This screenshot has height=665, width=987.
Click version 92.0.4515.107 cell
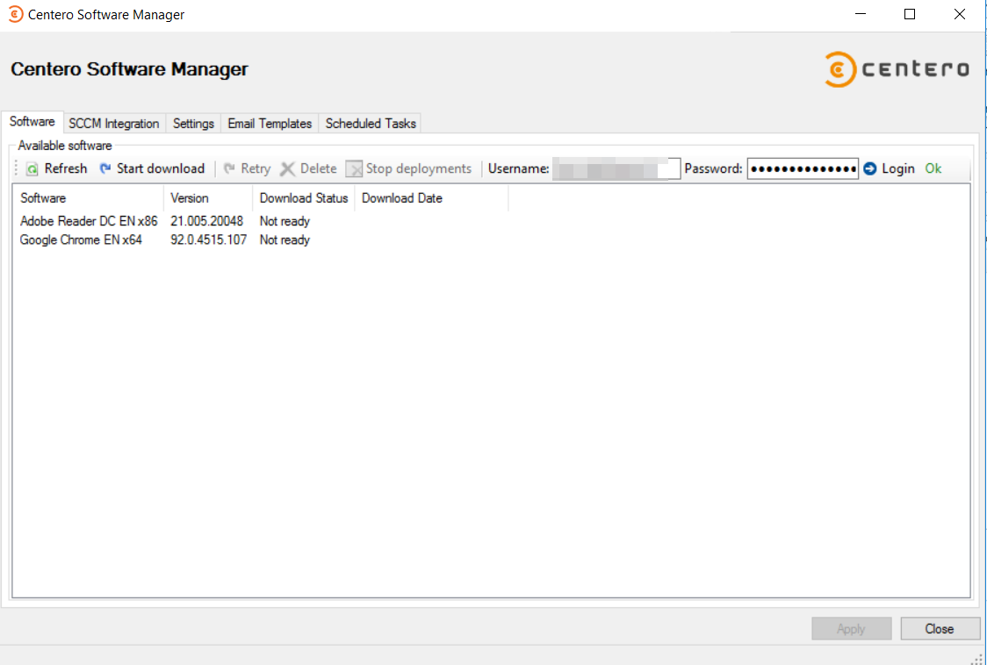(x=208, y=240)
